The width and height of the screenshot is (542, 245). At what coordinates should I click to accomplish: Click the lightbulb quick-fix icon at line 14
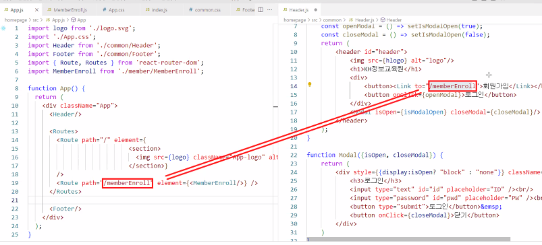point(310,84)
